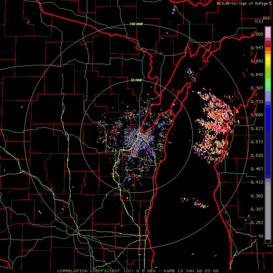Select the 0.627 scale value
Screen dimensions: 273x273
pos(257,129)
